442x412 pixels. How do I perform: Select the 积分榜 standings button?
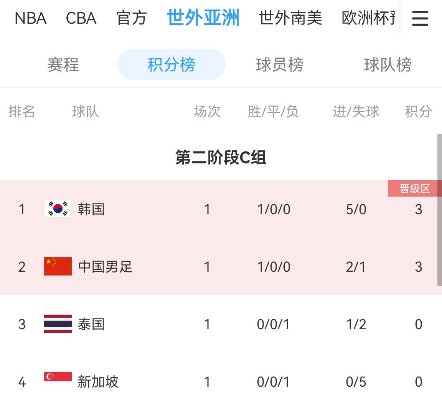(172, 64)
